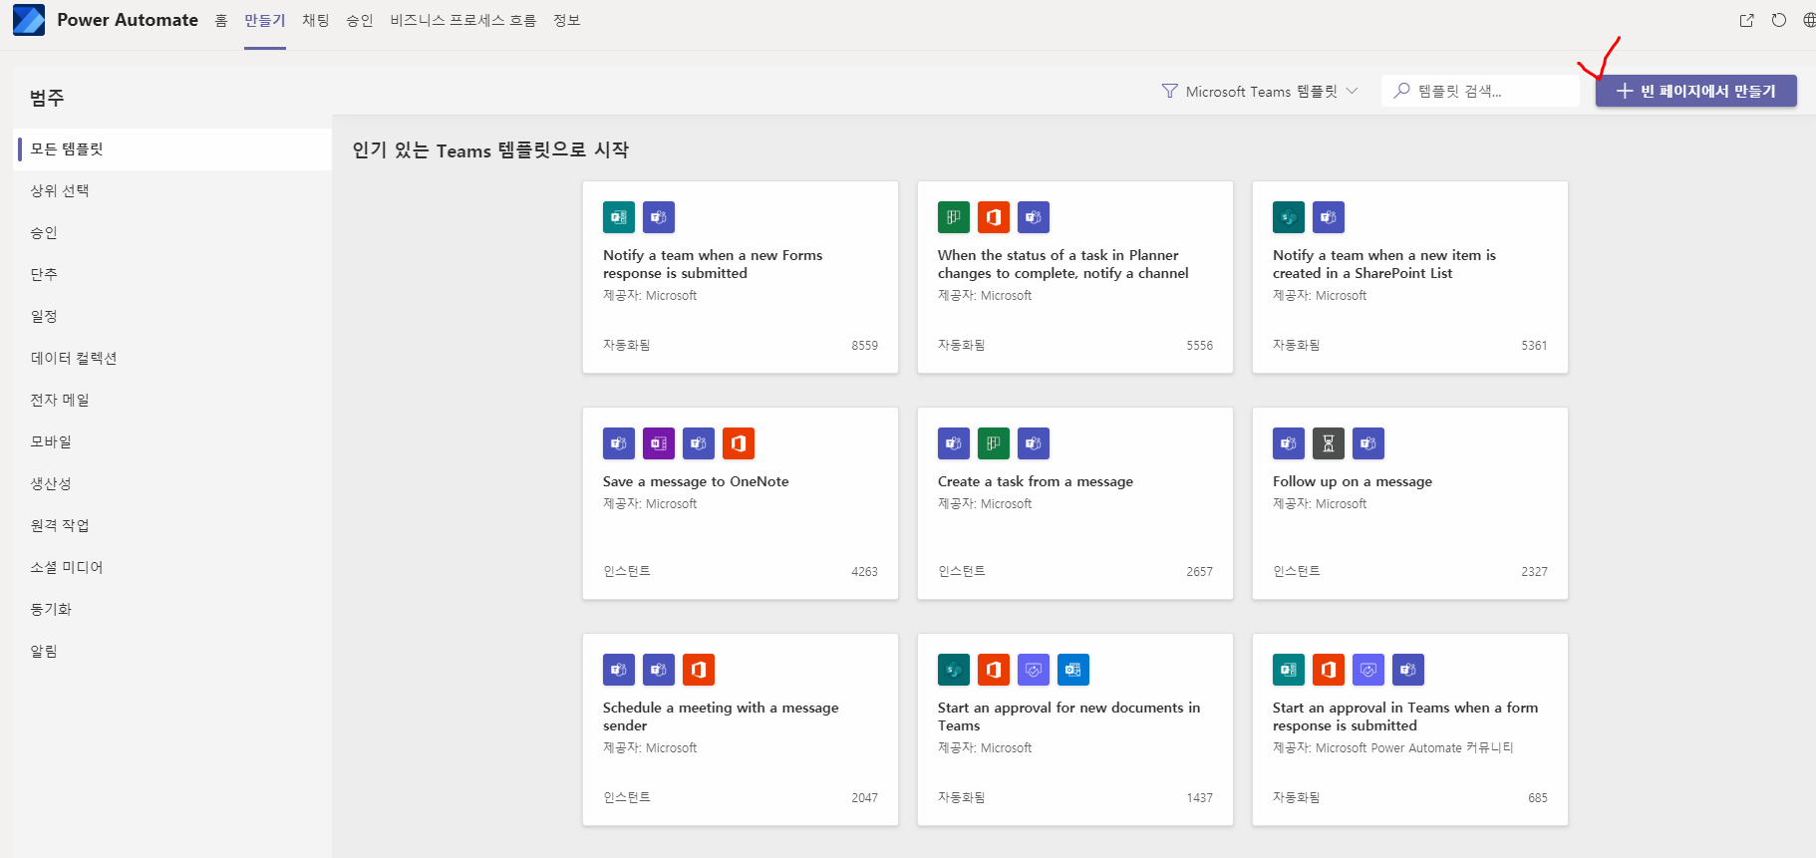Click Approvals icon on new documents approval card
Screen dimensions: 1816x858
click(1034, 670)
